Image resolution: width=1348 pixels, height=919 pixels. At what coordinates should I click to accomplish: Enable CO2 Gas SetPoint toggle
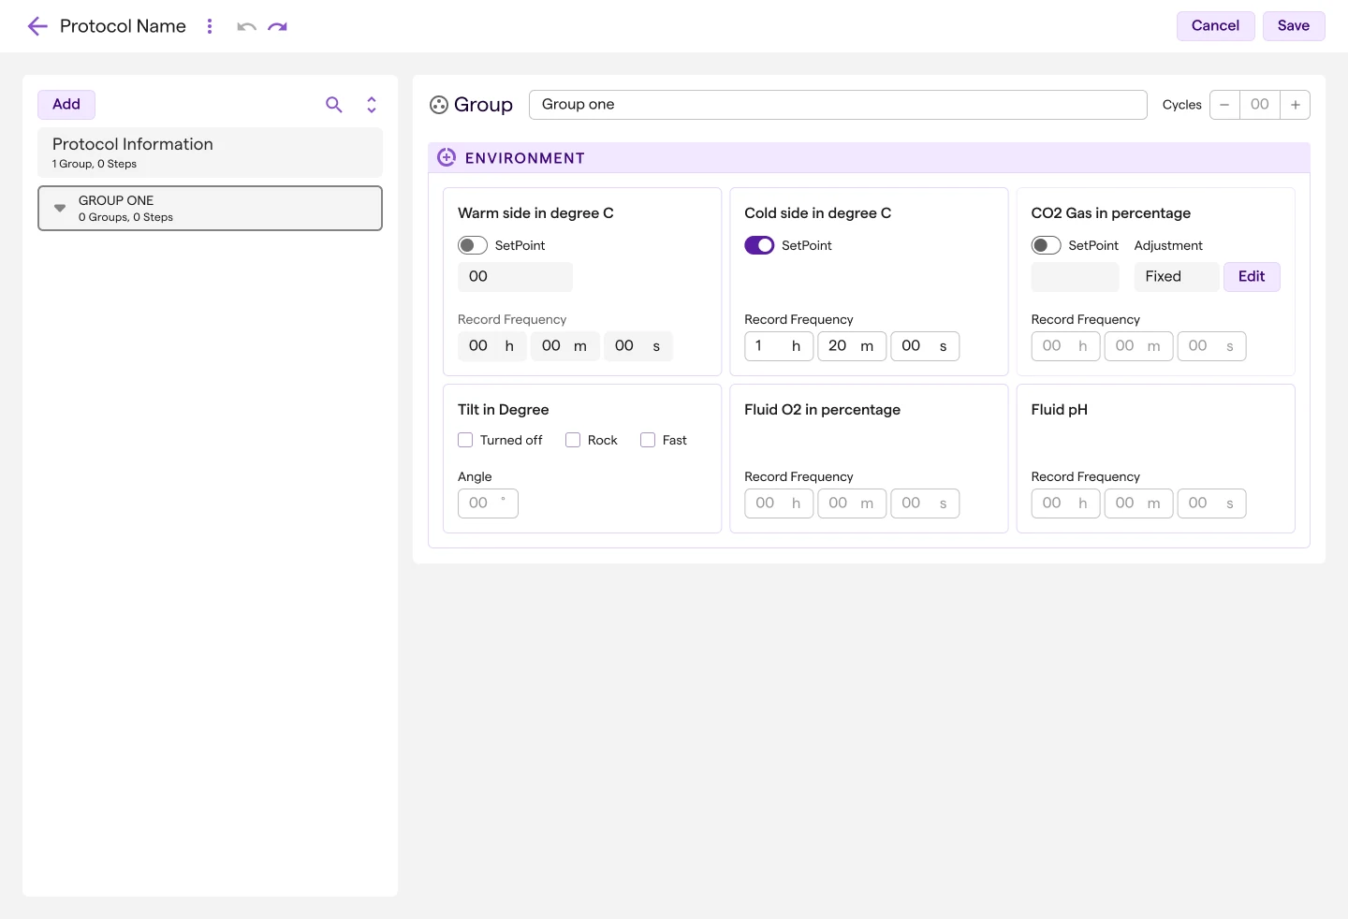1046,245
